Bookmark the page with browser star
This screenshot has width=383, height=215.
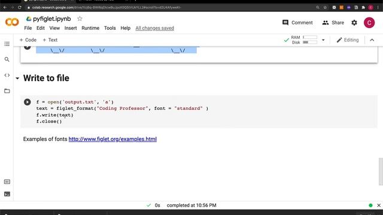point(325,7)
